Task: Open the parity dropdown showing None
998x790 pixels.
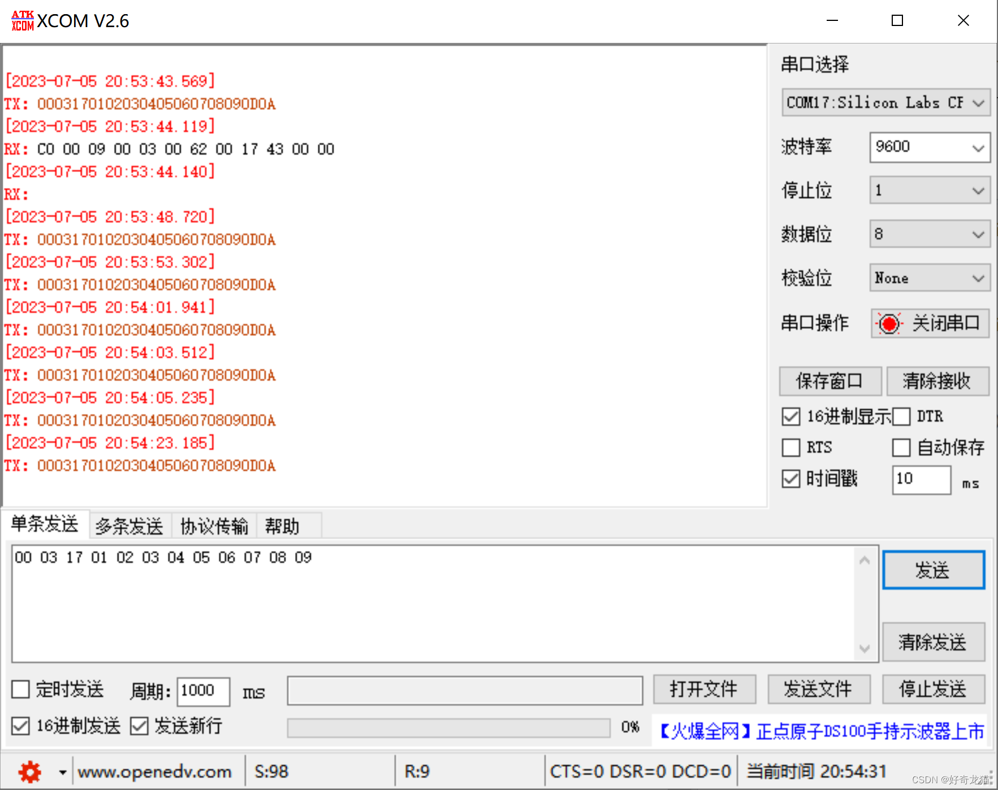Action: 930,278
